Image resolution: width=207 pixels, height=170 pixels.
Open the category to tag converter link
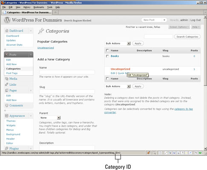tap(184, 109)
